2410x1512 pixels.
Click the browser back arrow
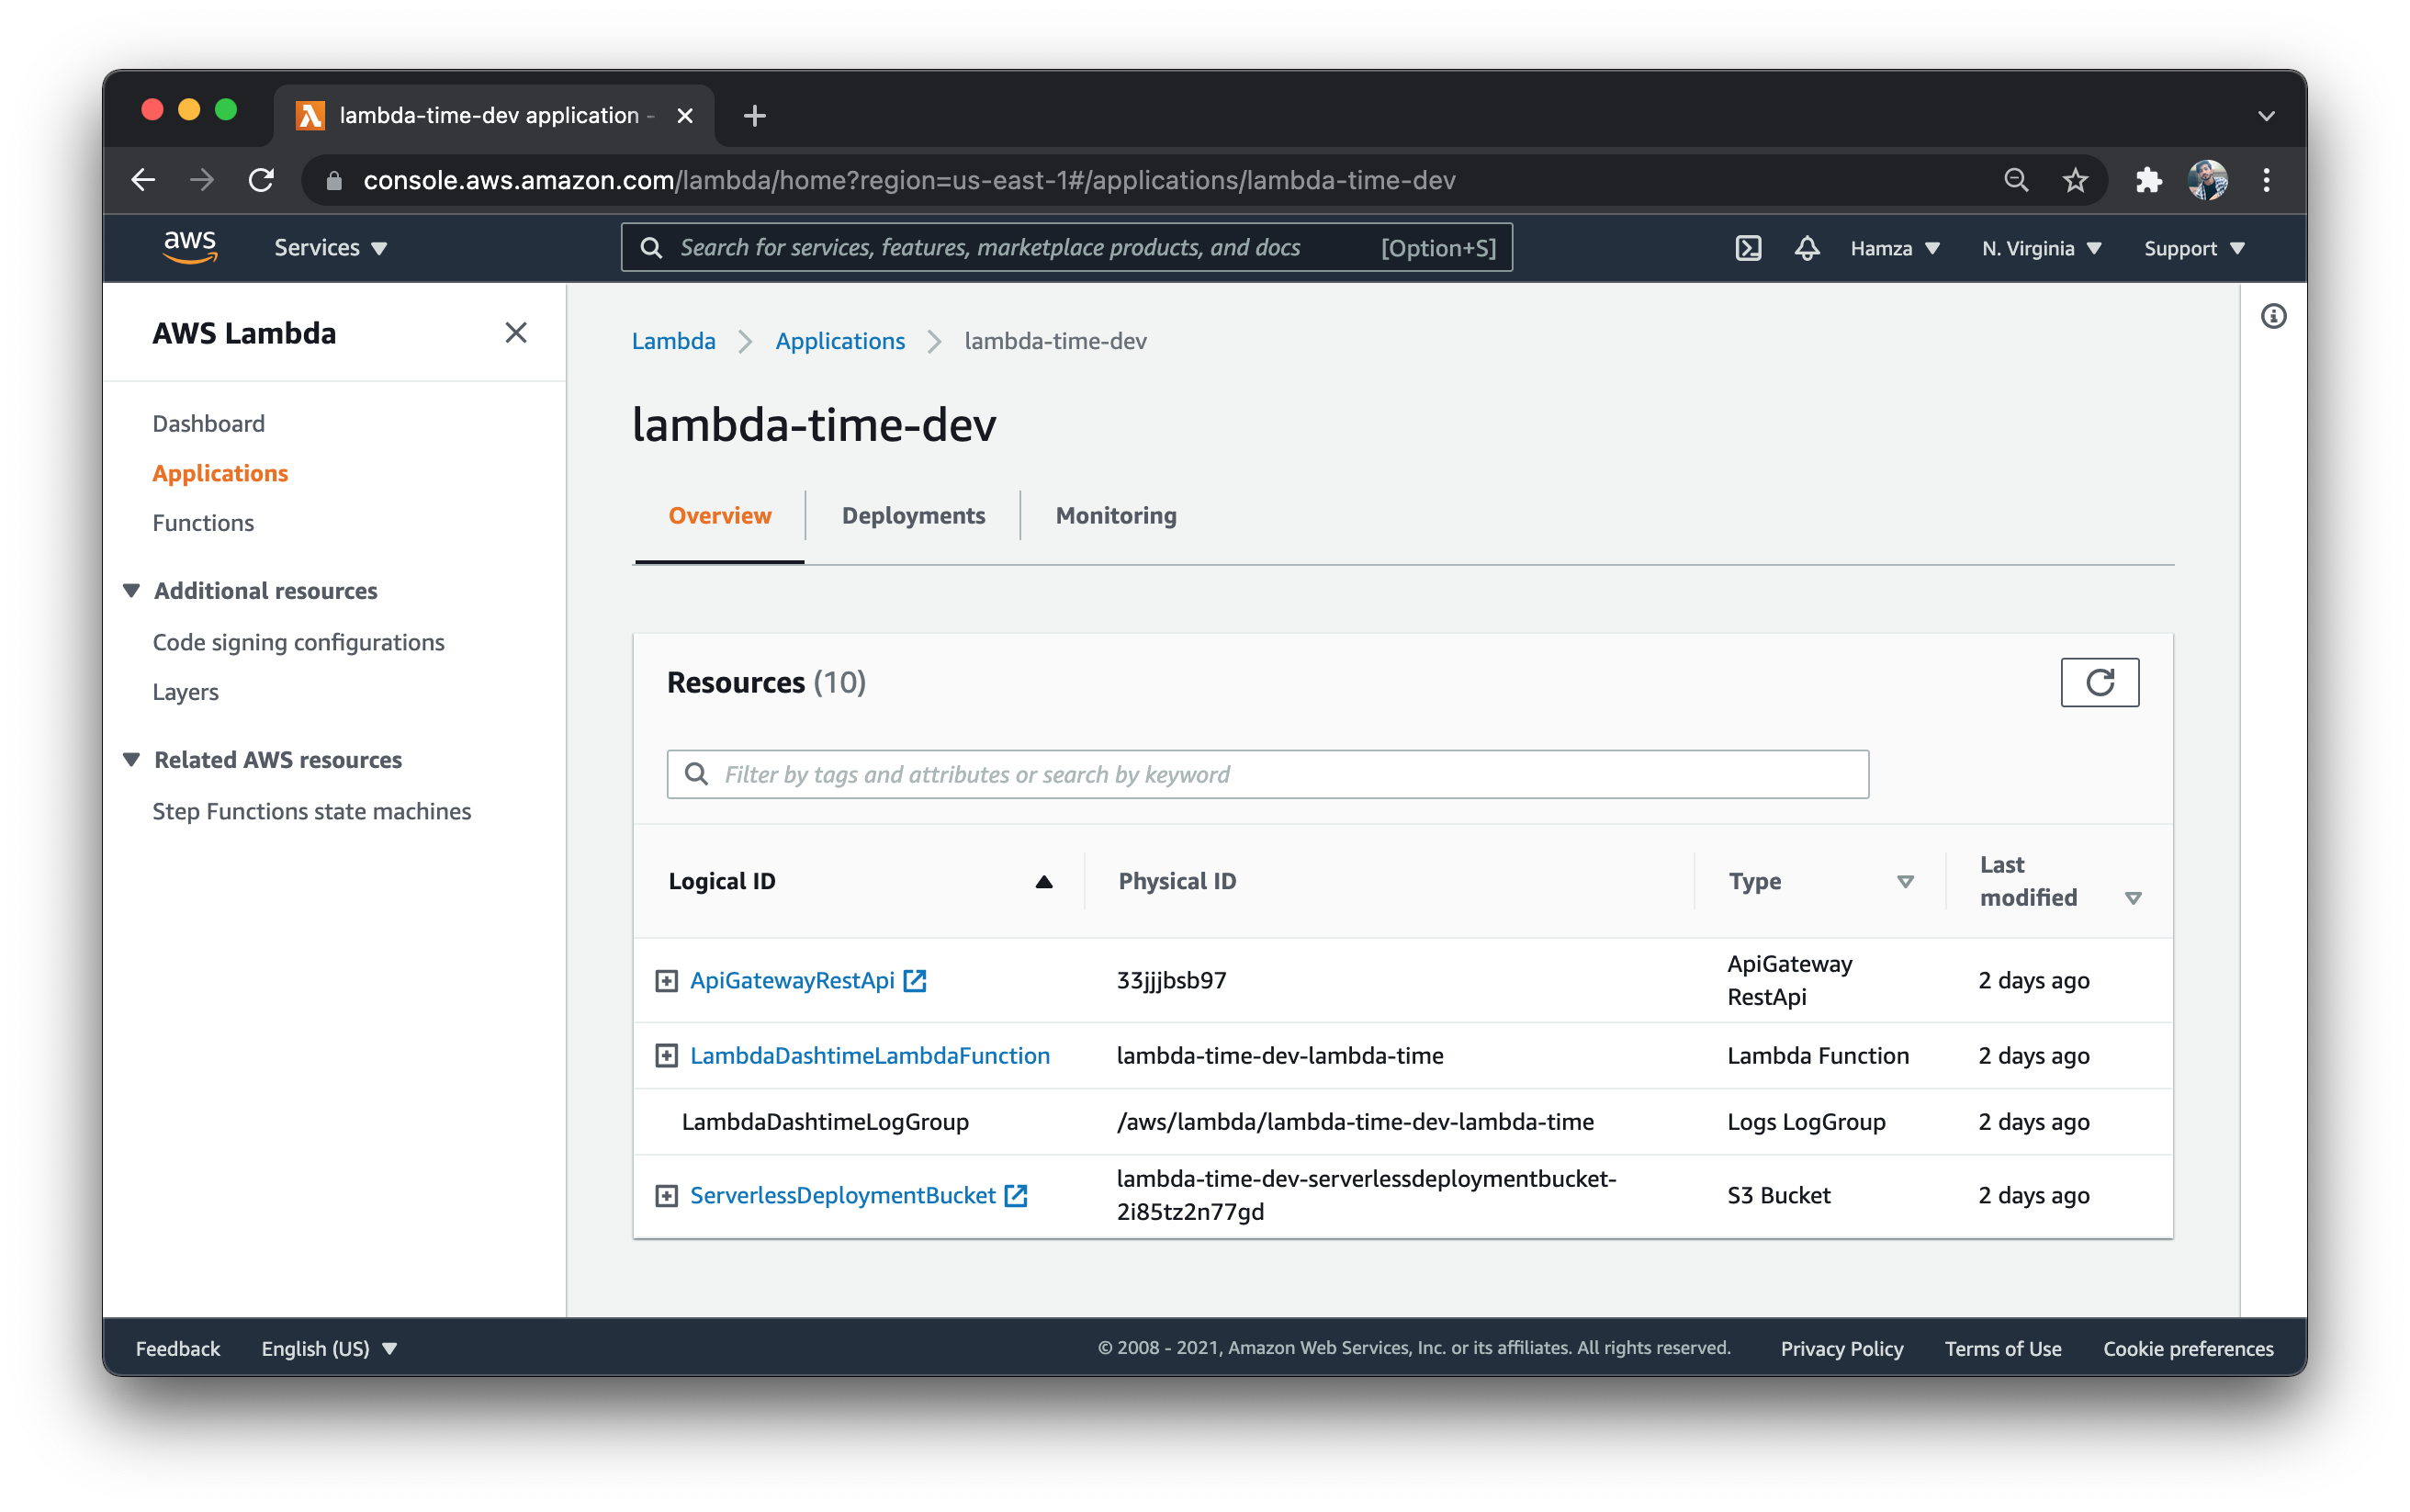tap(144, 180)
